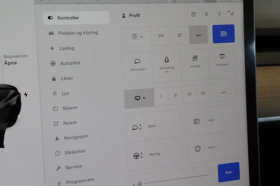Turn wipers off (Av)
Screen dimensions: 280x186
pos(139,98)
